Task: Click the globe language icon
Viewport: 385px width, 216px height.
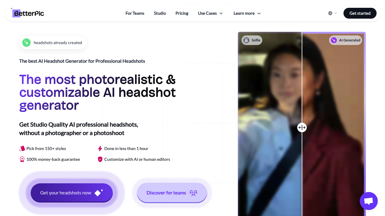Action: pos(330,13)
